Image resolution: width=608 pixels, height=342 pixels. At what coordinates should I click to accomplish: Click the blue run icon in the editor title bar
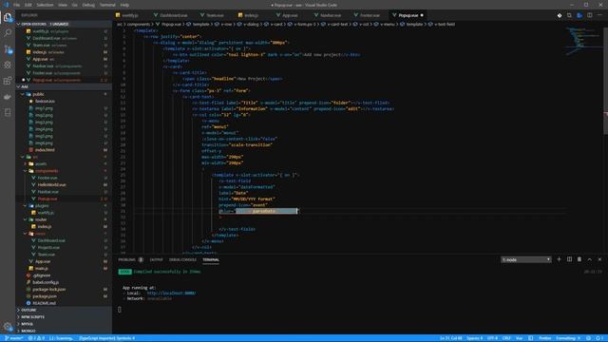579,15
